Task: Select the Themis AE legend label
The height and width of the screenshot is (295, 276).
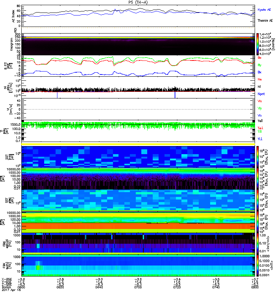Action: 265,21
